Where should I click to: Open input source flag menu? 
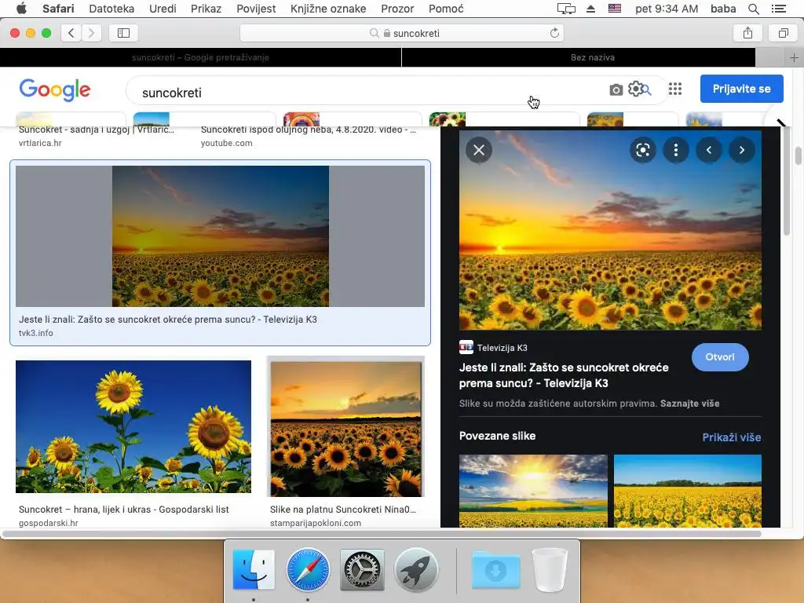coord(614,9)
